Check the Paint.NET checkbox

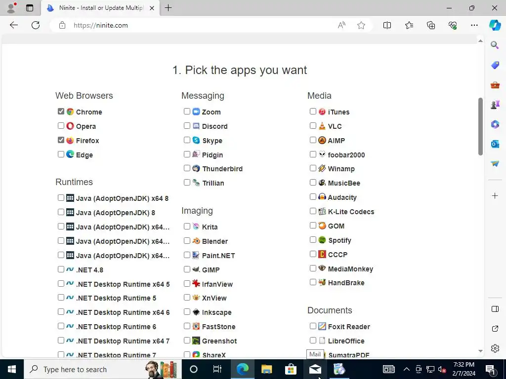point(187,255)
